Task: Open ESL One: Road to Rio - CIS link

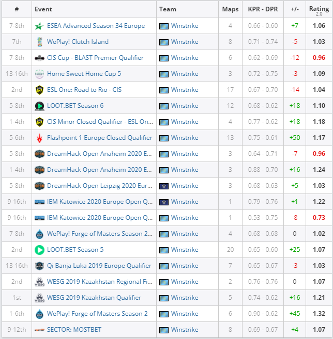Action: pos(84,90)
